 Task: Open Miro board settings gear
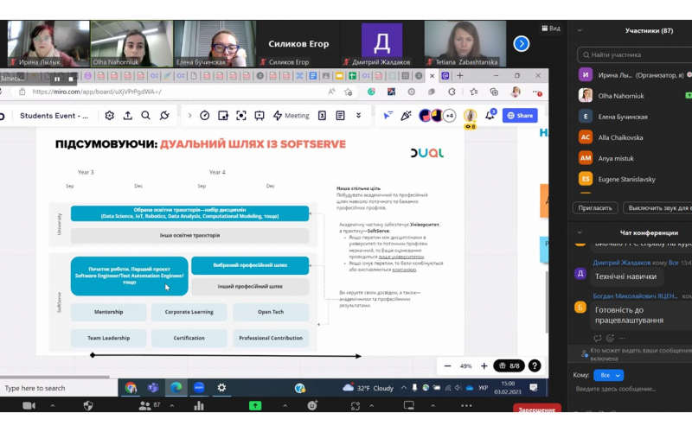[110, 116]
